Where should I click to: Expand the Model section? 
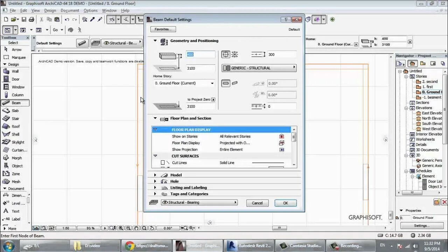click(x=155, y=175)
